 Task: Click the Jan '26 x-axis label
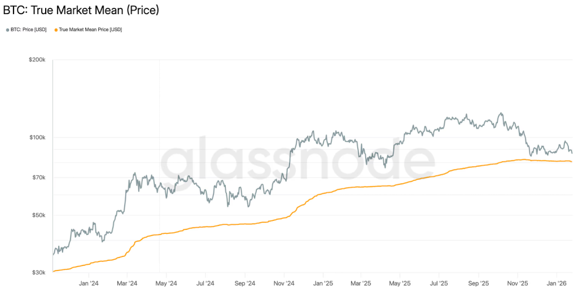[x=557, y=283]
